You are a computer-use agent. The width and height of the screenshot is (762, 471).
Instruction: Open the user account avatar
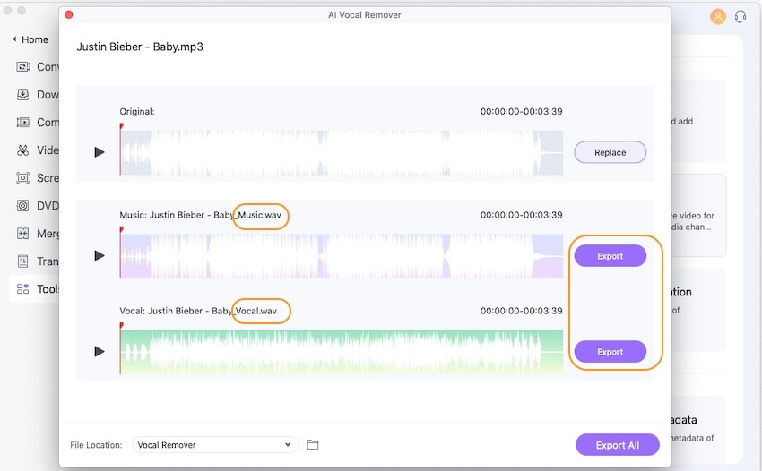[x=717, y=16]
